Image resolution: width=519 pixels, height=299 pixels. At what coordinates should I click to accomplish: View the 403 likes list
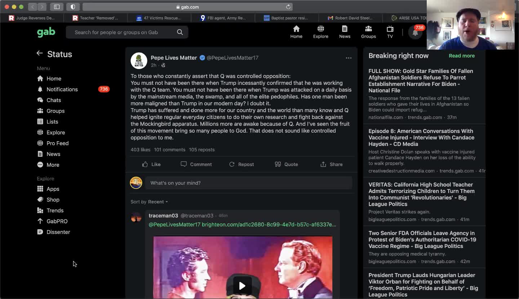[140, 149]
